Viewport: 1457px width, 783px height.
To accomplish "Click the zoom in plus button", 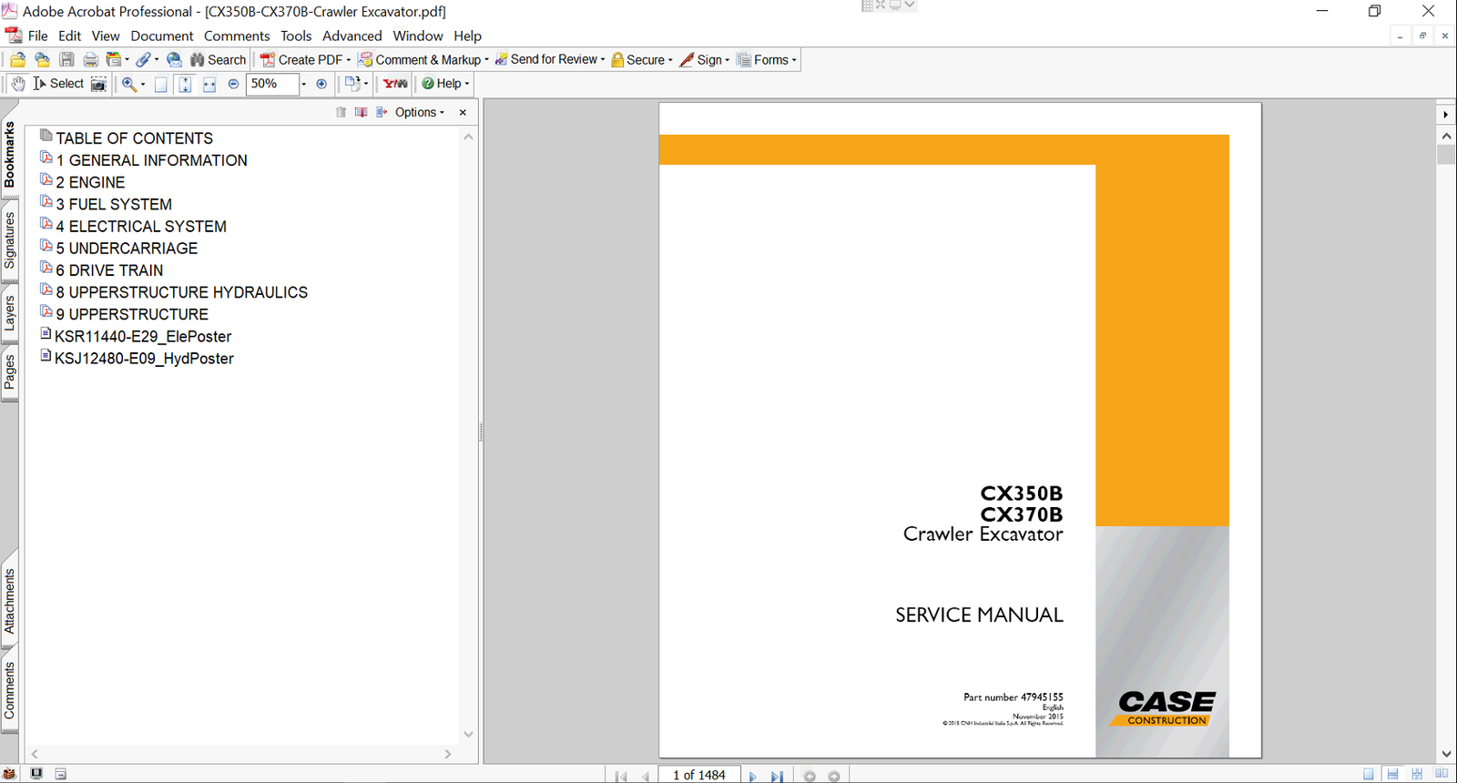I will [x=321, y=84].
